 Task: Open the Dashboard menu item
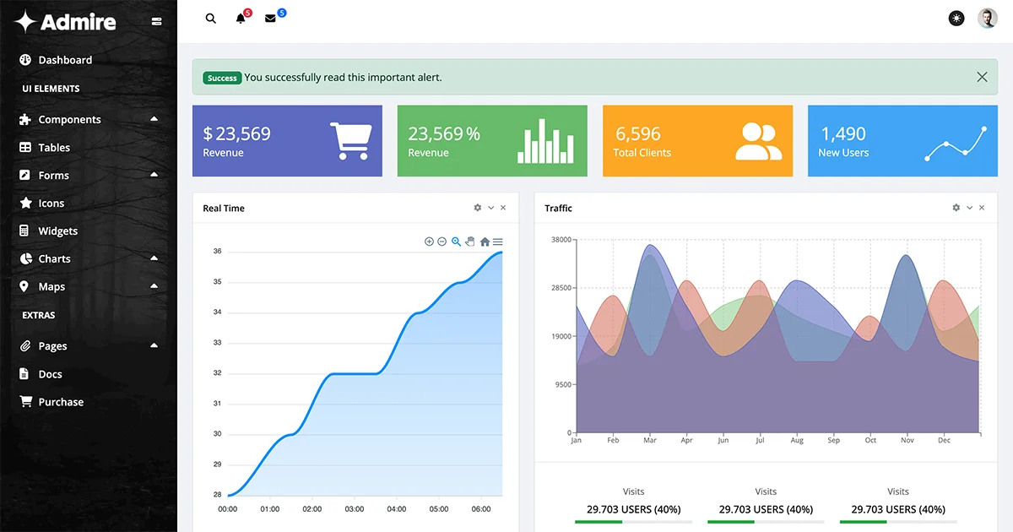65,59
